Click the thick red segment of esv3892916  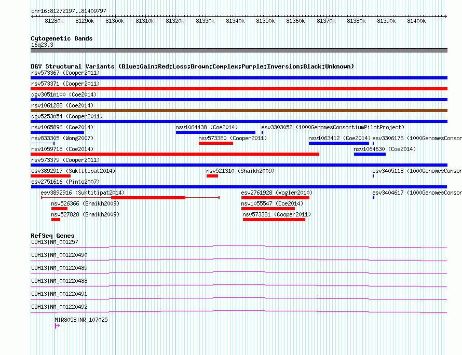148,198
